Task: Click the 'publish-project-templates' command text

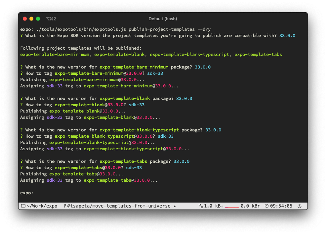Action: (x=162, y=29)
